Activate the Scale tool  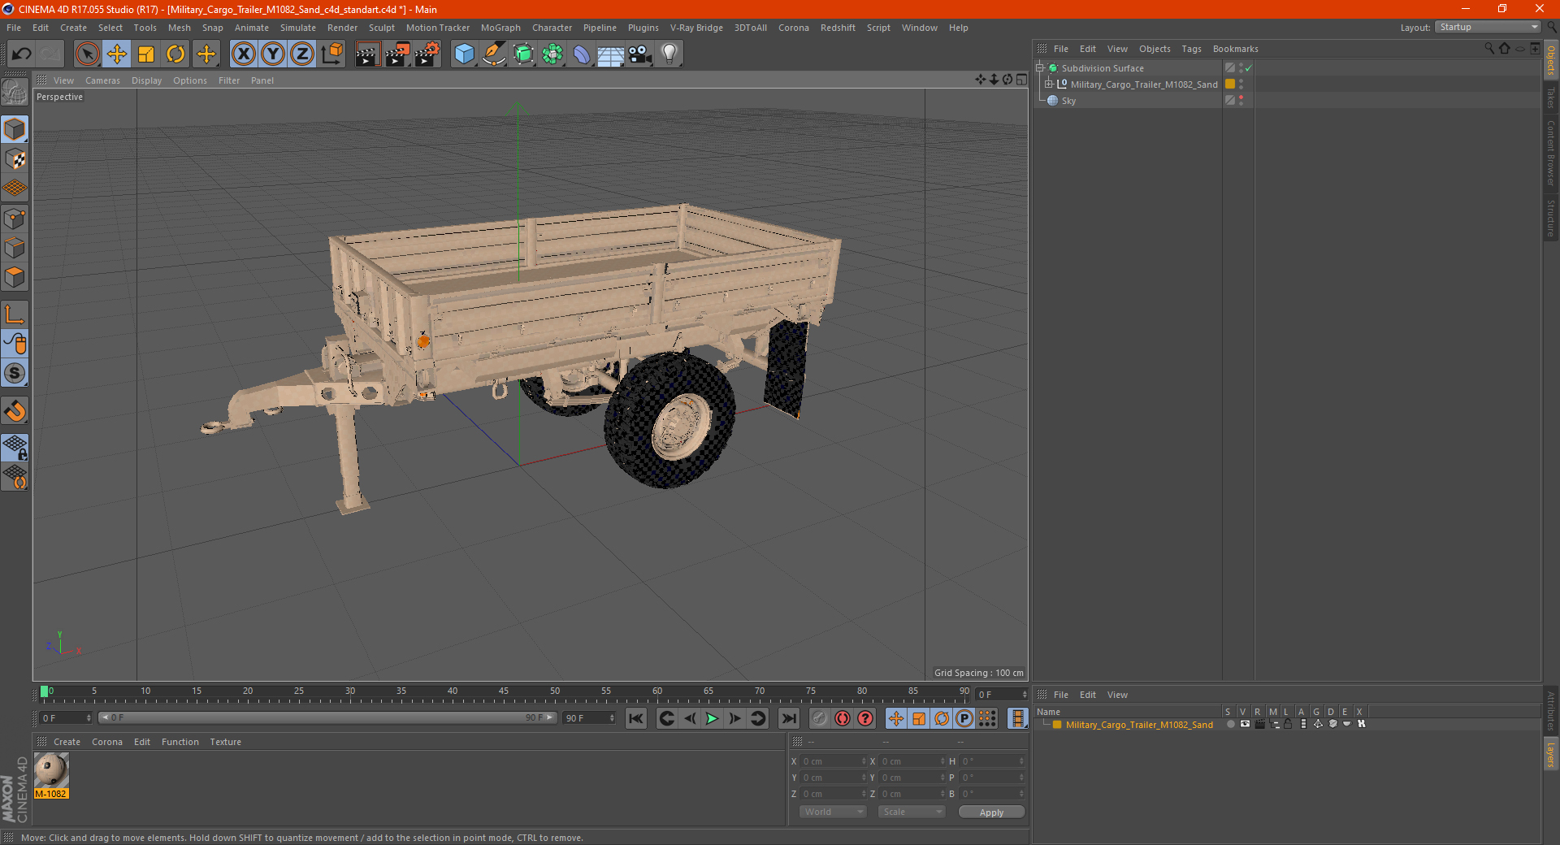tap(146, 54)
